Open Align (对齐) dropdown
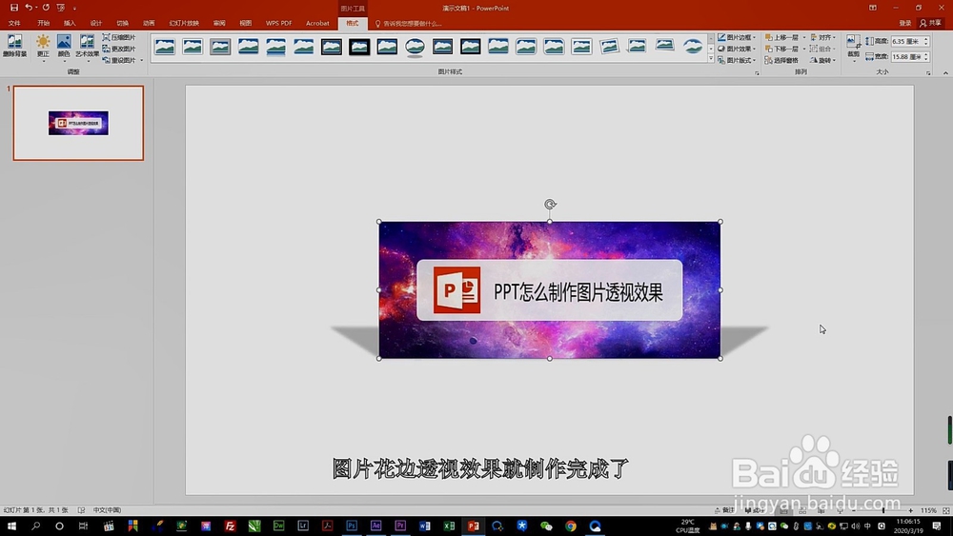This screenshot has width=953, height=536. pyautogui.click(x=823, y=37)
